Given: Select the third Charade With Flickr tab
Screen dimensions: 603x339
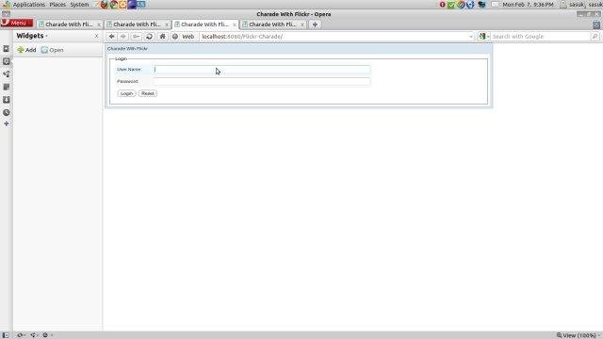Looking at the screenshot, I should (204, 24).
